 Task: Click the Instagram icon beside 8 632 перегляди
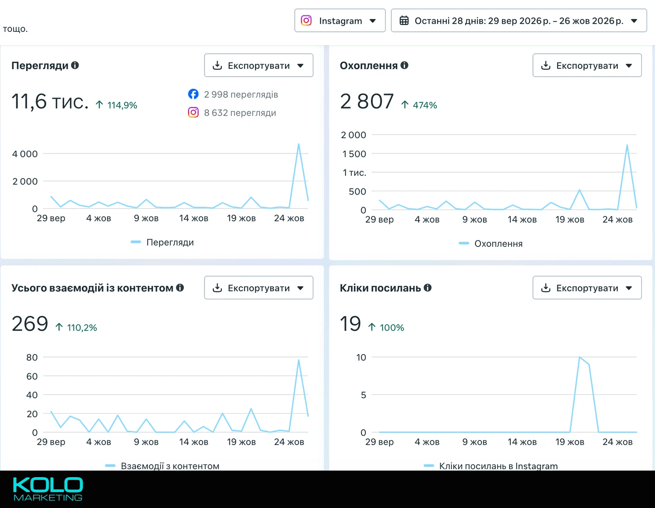(x=193, y=112)
